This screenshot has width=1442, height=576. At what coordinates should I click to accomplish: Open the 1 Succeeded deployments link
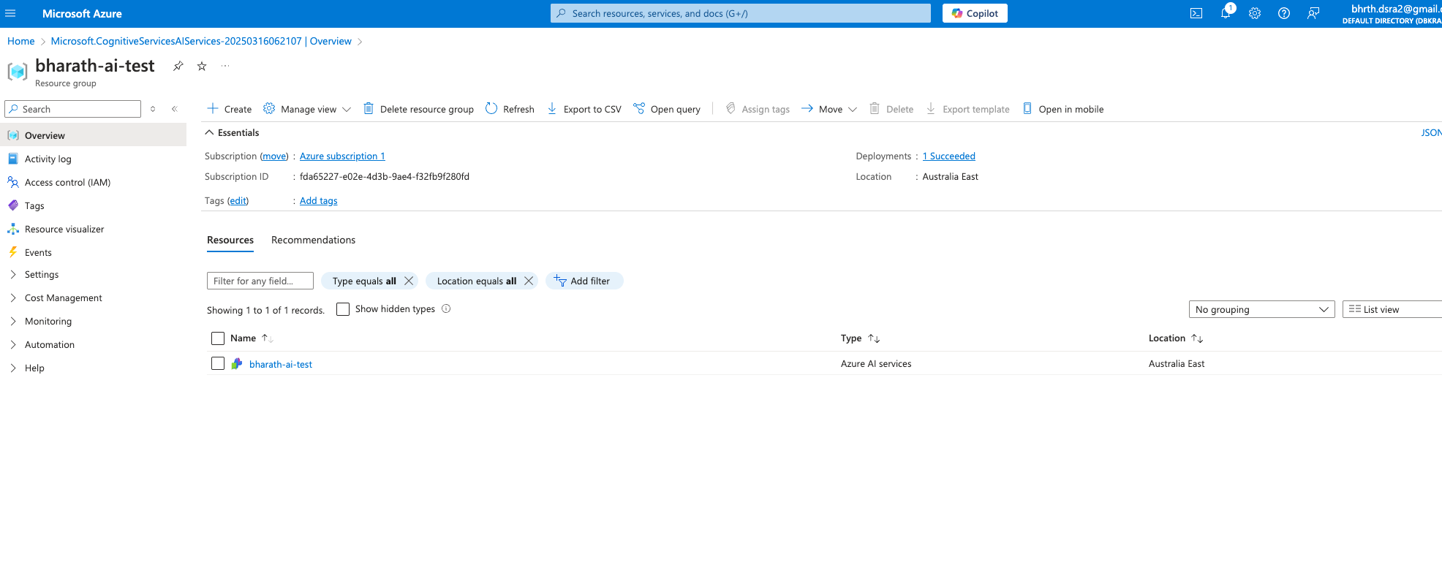[x=948, y=156]
